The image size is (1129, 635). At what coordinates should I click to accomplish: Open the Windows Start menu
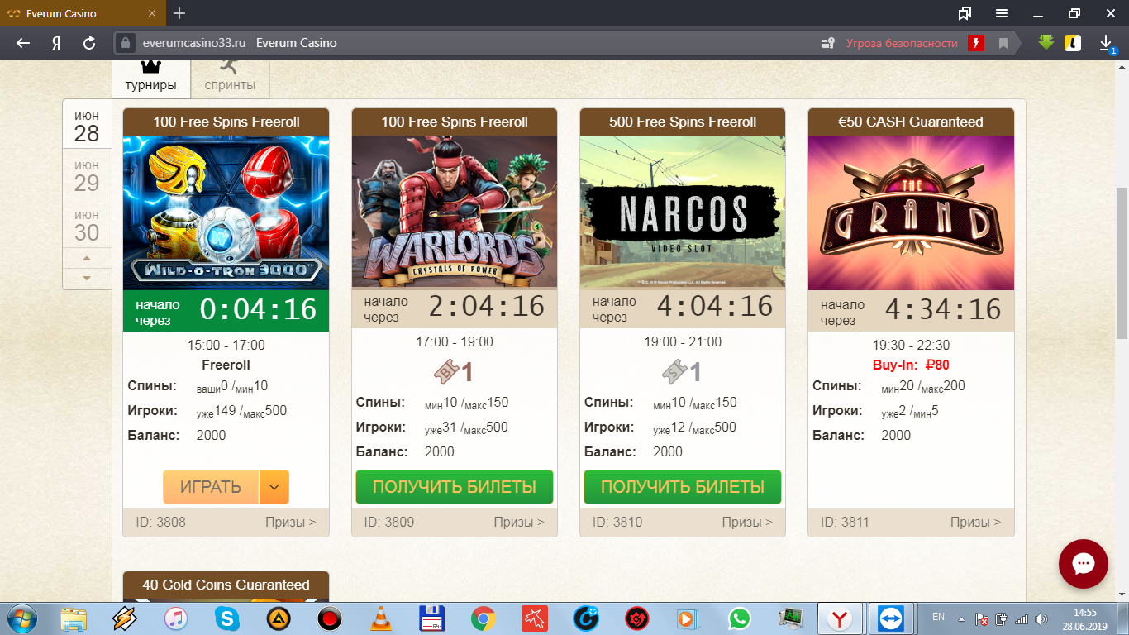coord(21,618)
